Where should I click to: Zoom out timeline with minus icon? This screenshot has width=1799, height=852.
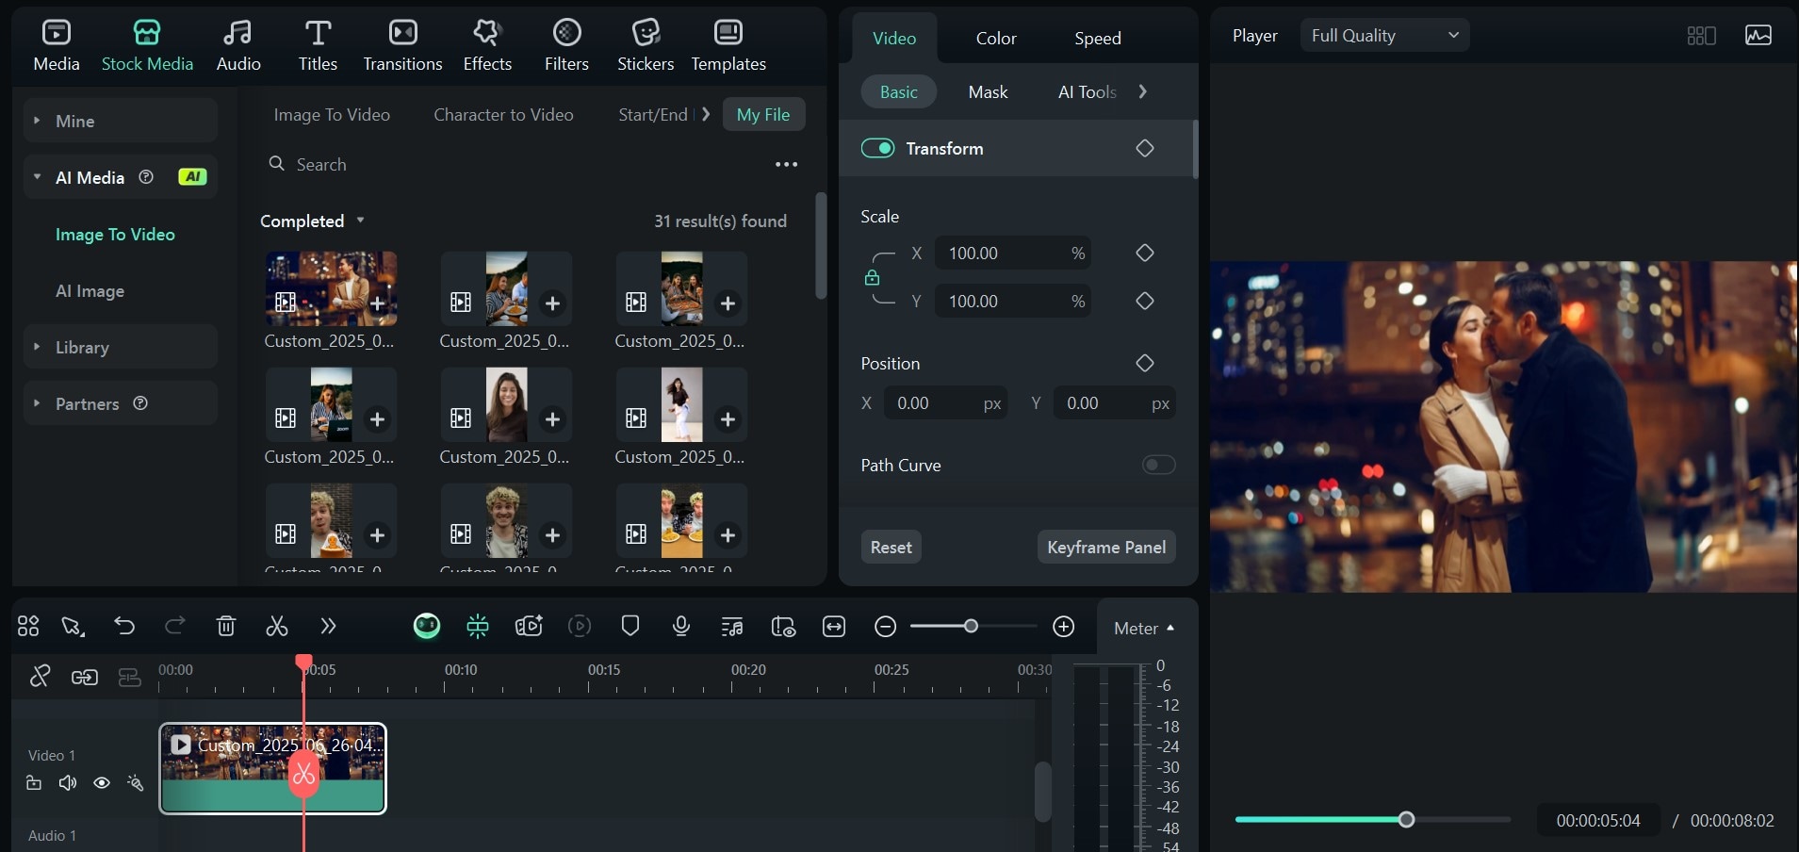(x=885, y=627)
